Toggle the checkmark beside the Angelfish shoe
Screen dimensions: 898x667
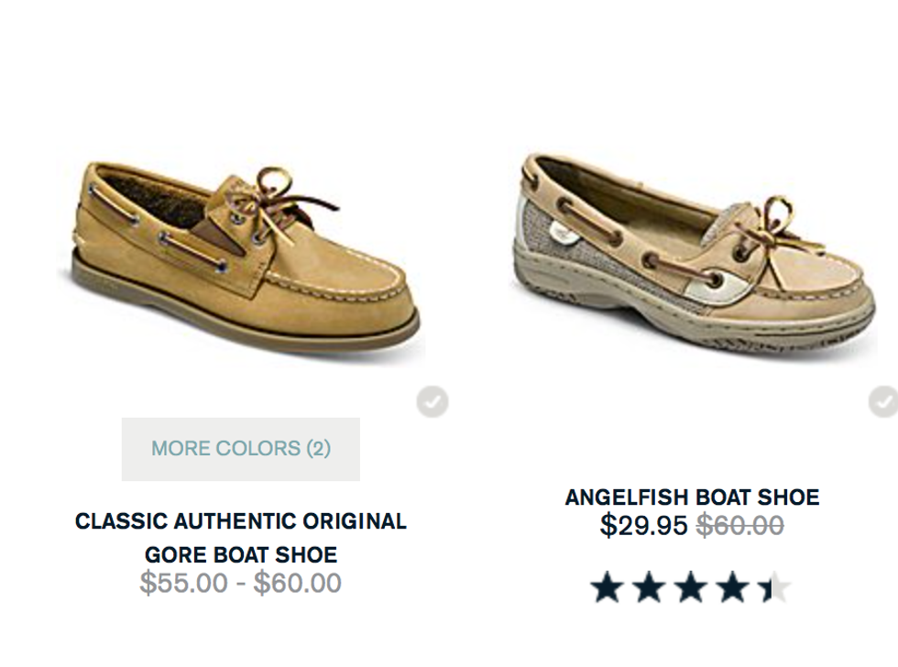[x=883, y=402]
